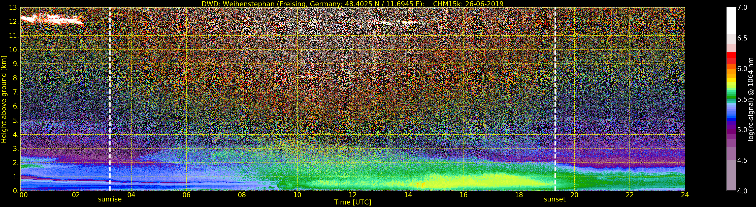Click the x-axis tick label '12'
The image size is (756, 207).
(x=353, y=195)
